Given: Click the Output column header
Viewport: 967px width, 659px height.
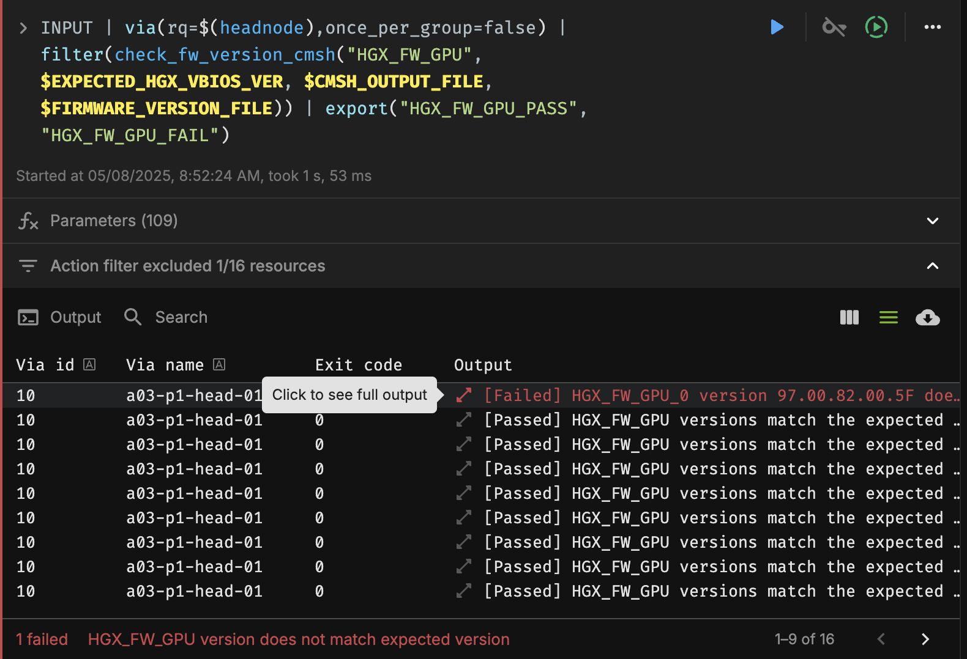Looking at the screenshot, I should point(483,365).
